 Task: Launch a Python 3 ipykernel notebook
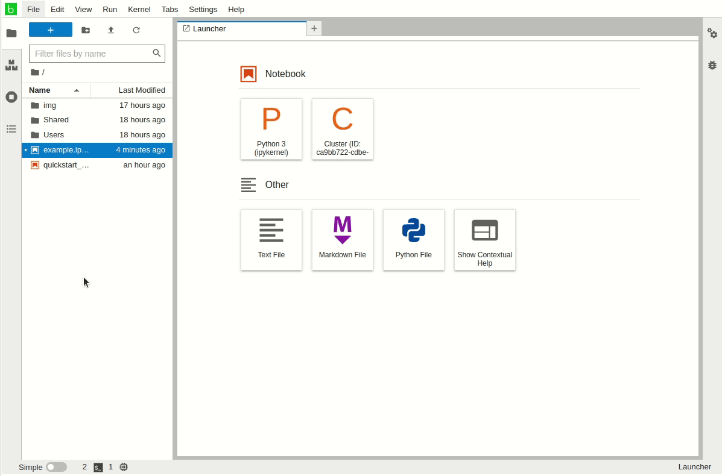[271, 129]
